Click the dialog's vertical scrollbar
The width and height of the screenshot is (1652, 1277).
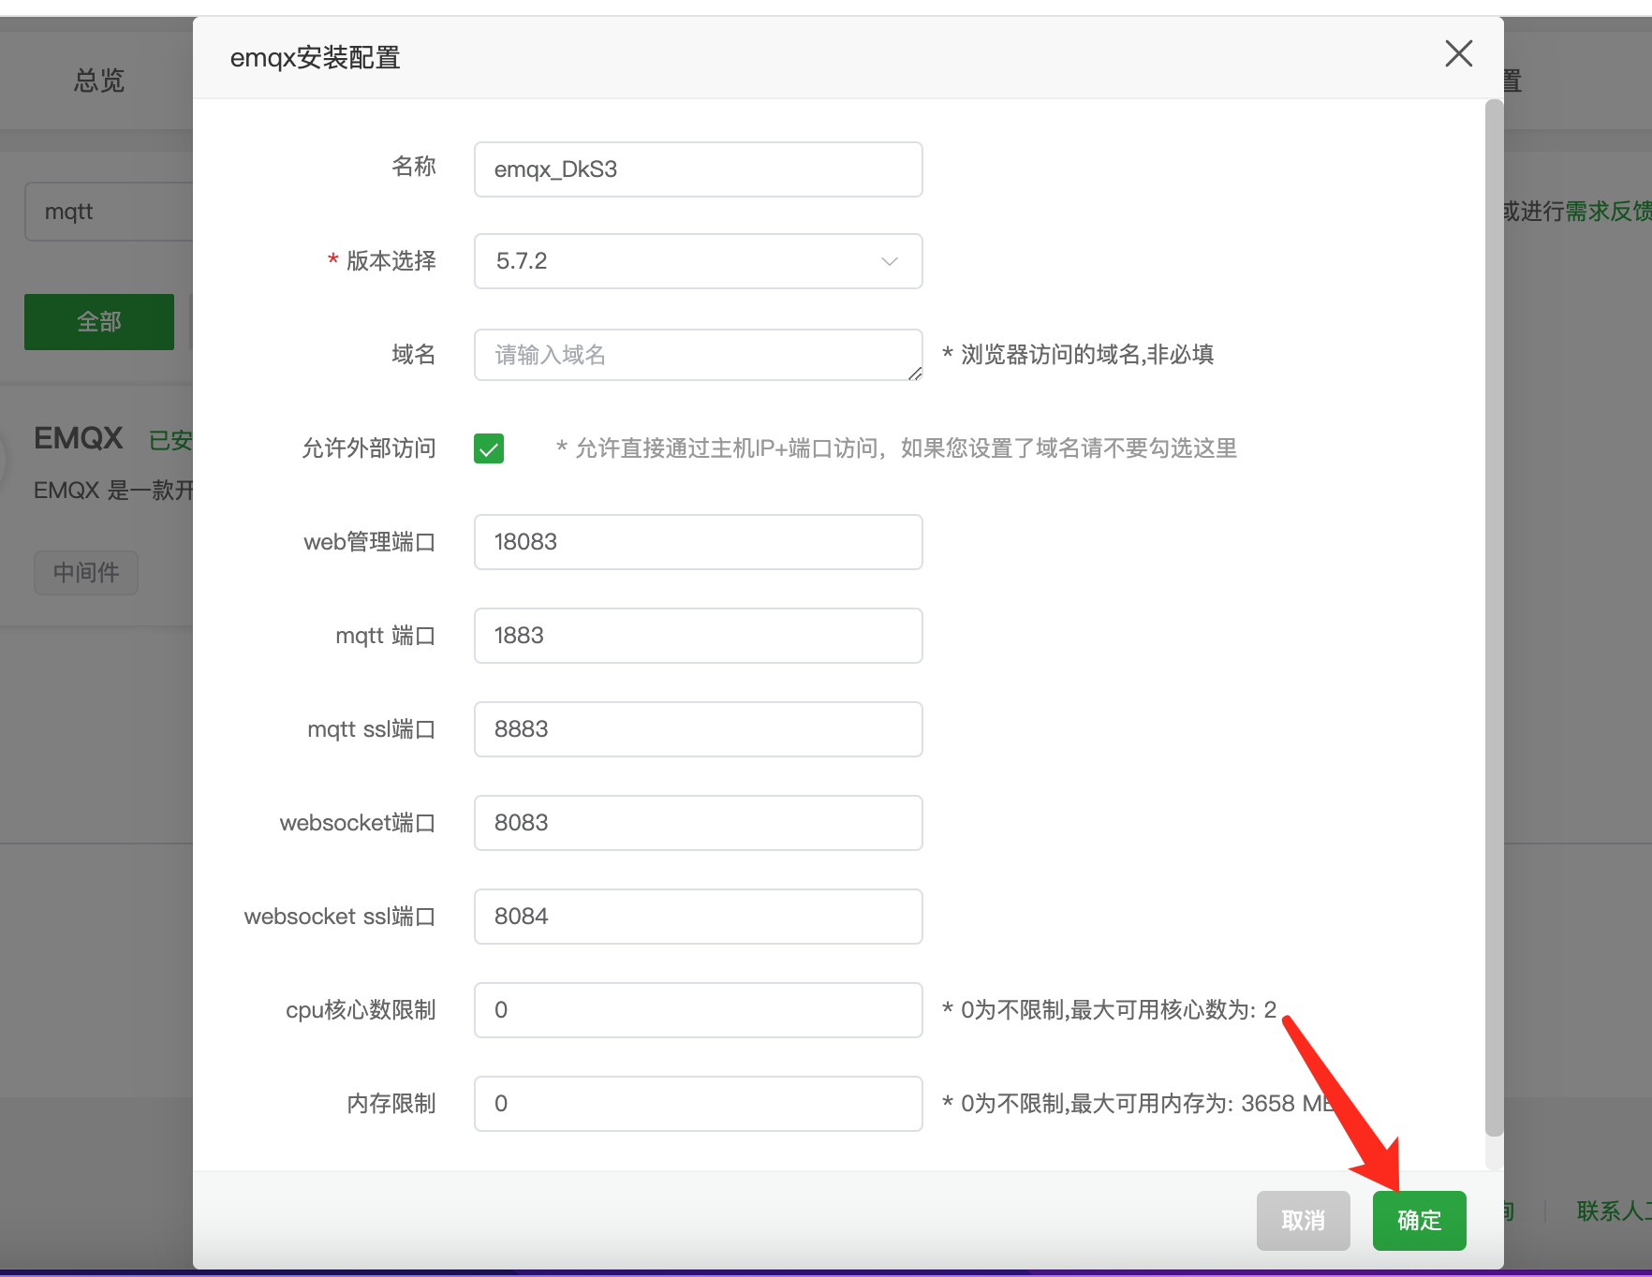(1494, 618)
